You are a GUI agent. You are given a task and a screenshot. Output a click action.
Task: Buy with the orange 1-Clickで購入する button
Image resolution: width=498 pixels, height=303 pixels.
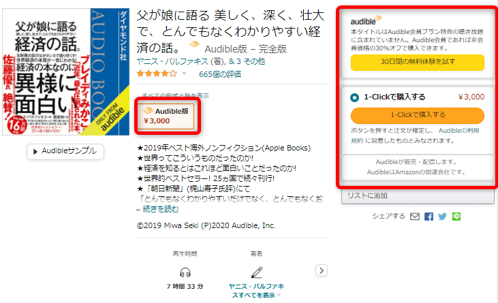pos(418,116)
